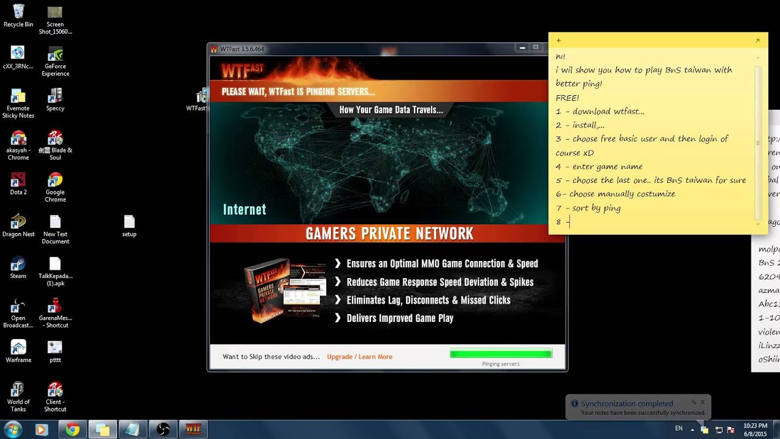This screenshot has width=780, height=439.
Task: Launch Speccy from the desktop
Action: coord(55,99)
